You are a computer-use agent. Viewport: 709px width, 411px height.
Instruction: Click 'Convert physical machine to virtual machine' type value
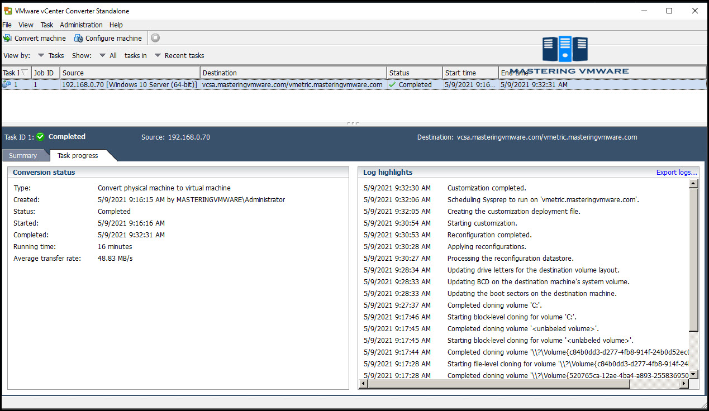164,188
